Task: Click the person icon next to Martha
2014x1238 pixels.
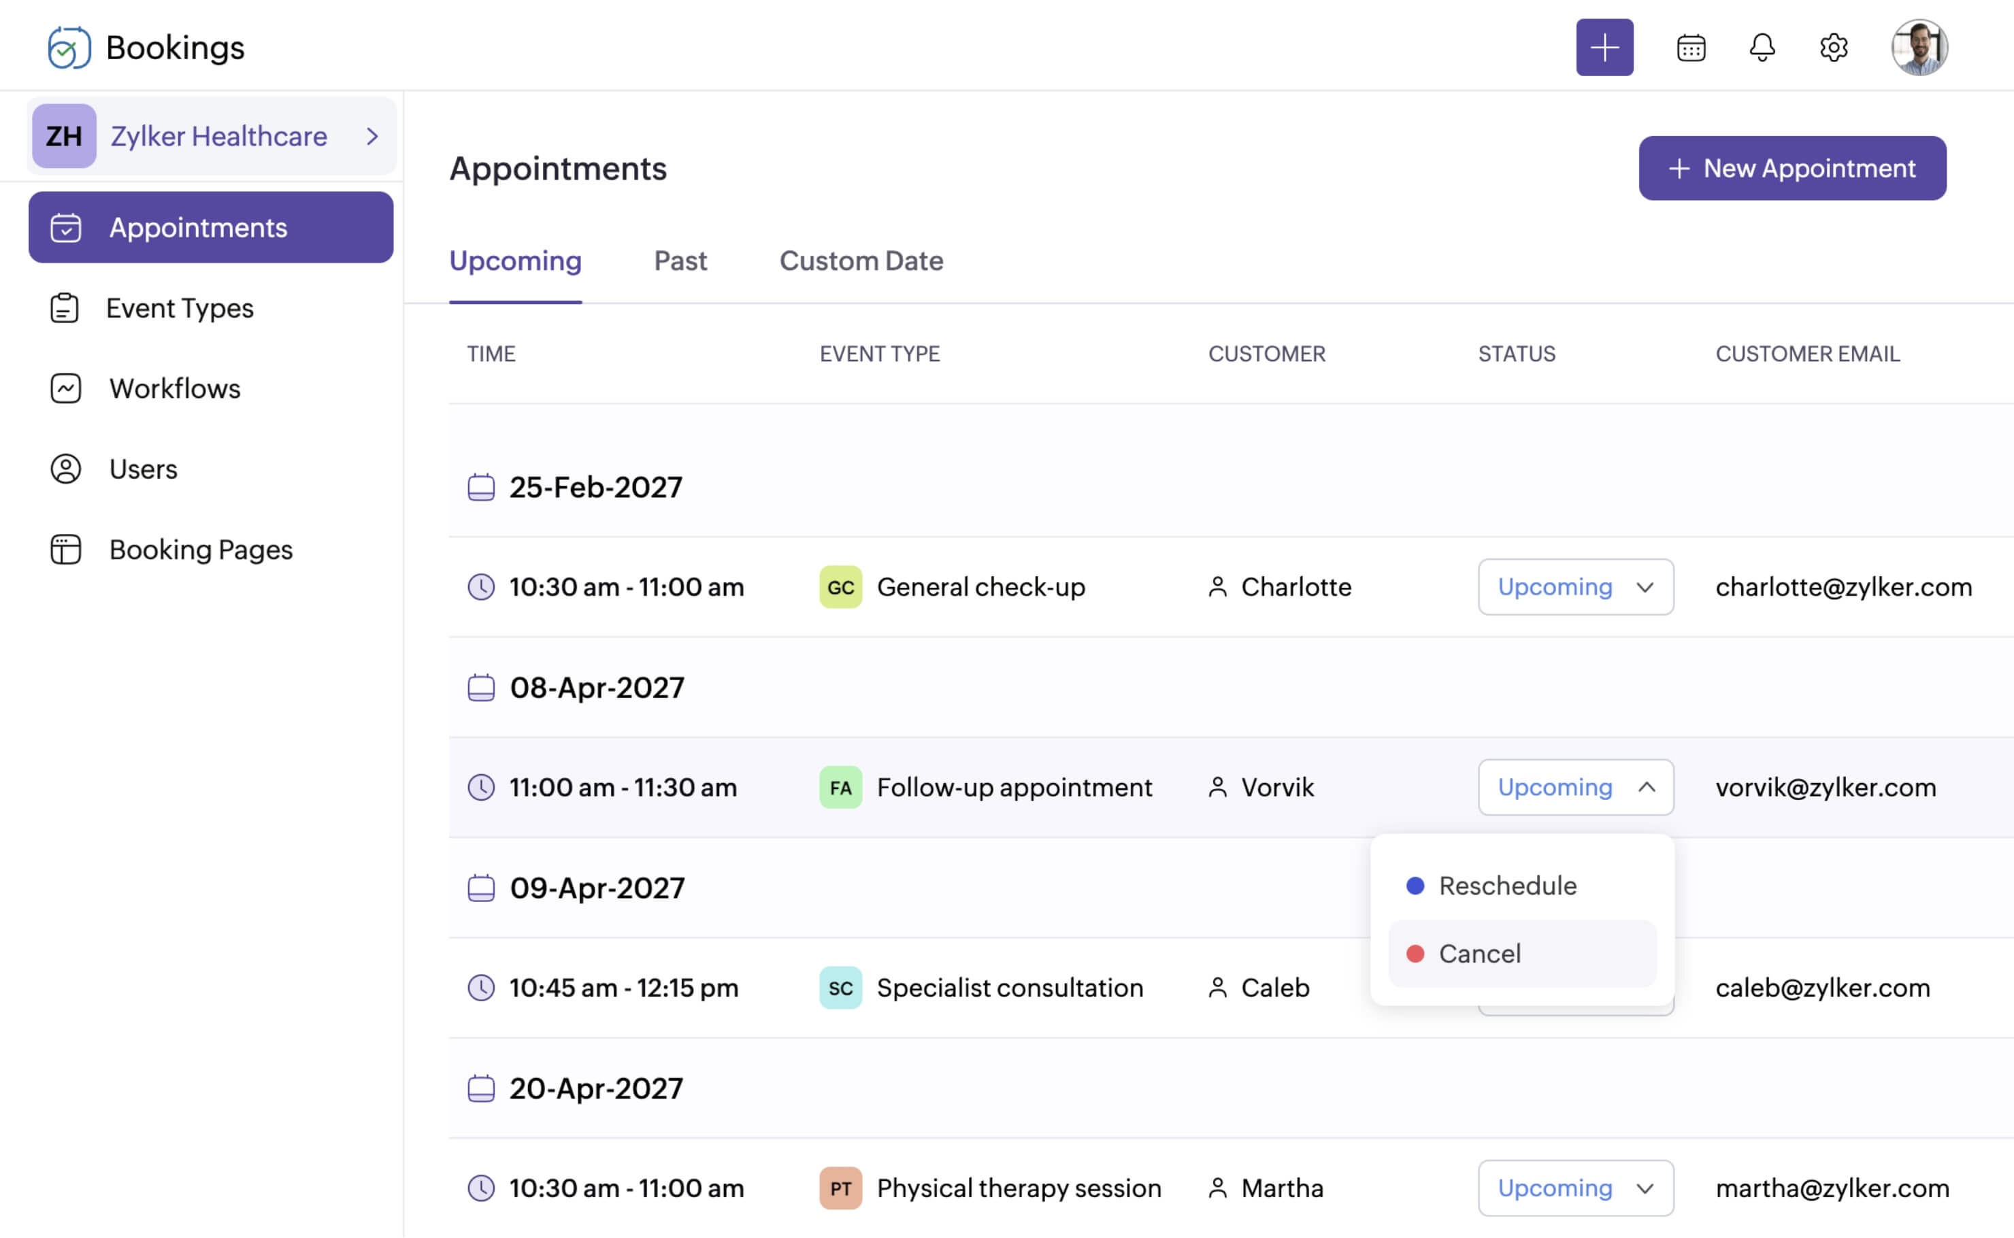Action: 1217,1188
